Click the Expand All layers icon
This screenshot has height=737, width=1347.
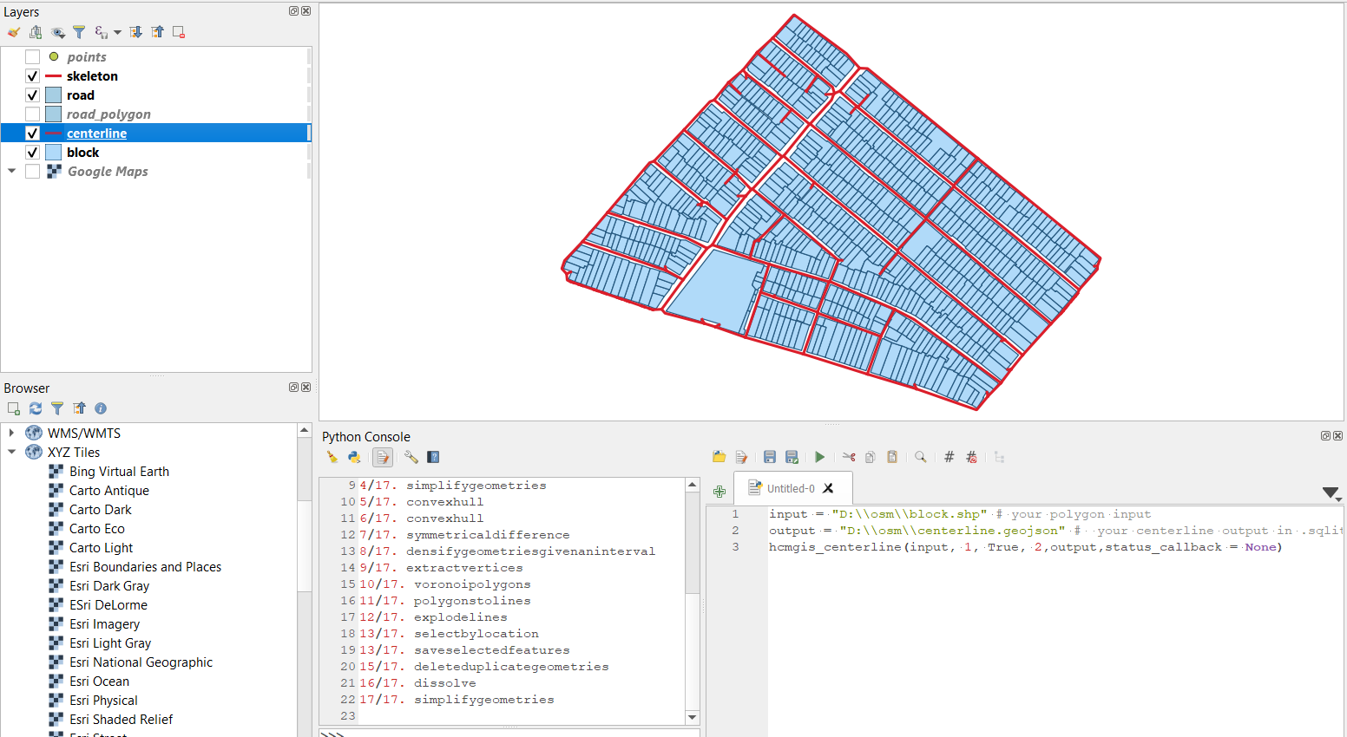136,32
